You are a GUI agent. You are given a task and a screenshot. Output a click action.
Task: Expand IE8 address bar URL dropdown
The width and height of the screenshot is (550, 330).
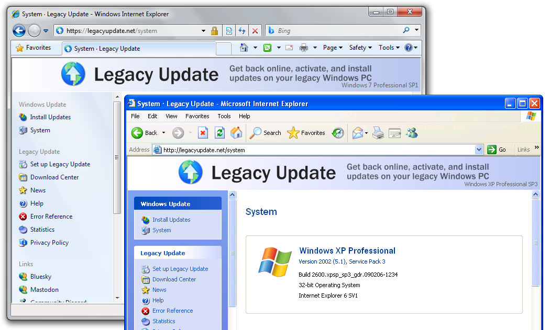click(203, 31)
